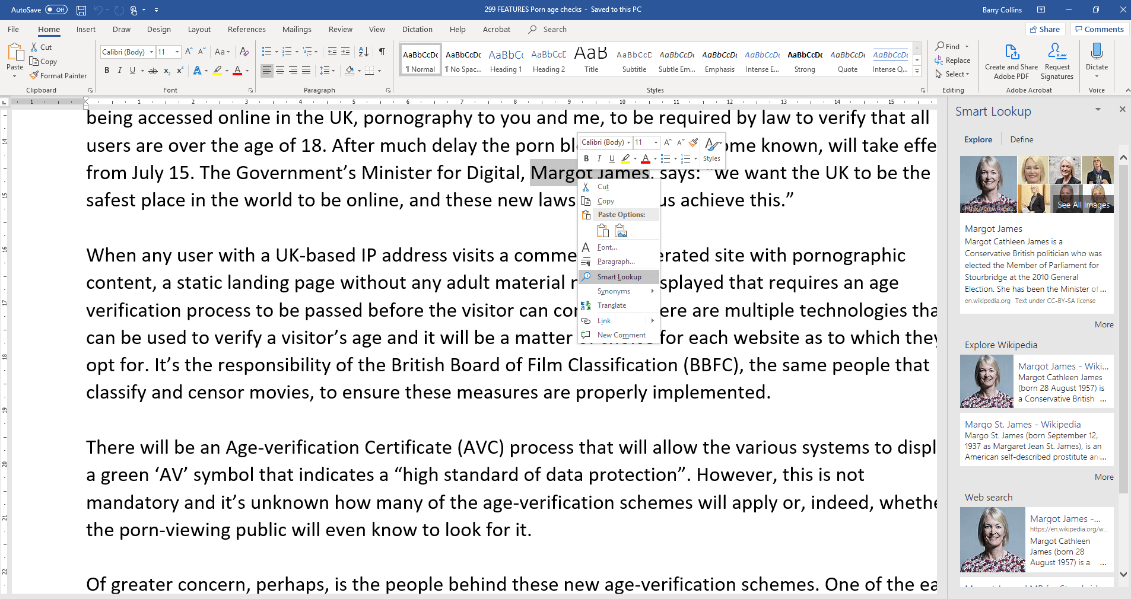Click the Paste icon in Clipboard group

(15, 53)
